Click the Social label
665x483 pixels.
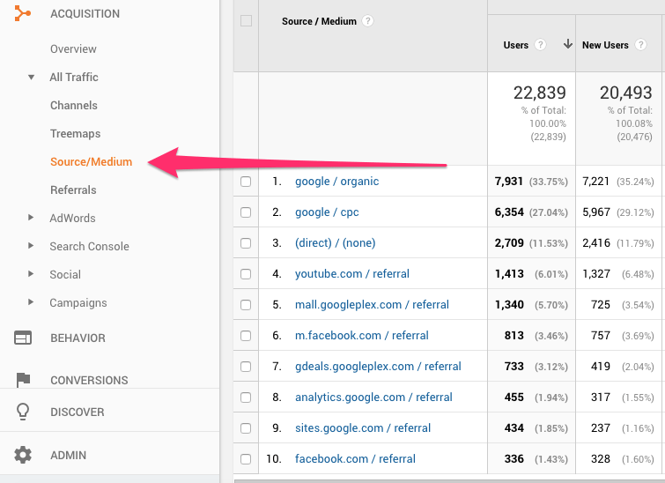coord(65,274)
